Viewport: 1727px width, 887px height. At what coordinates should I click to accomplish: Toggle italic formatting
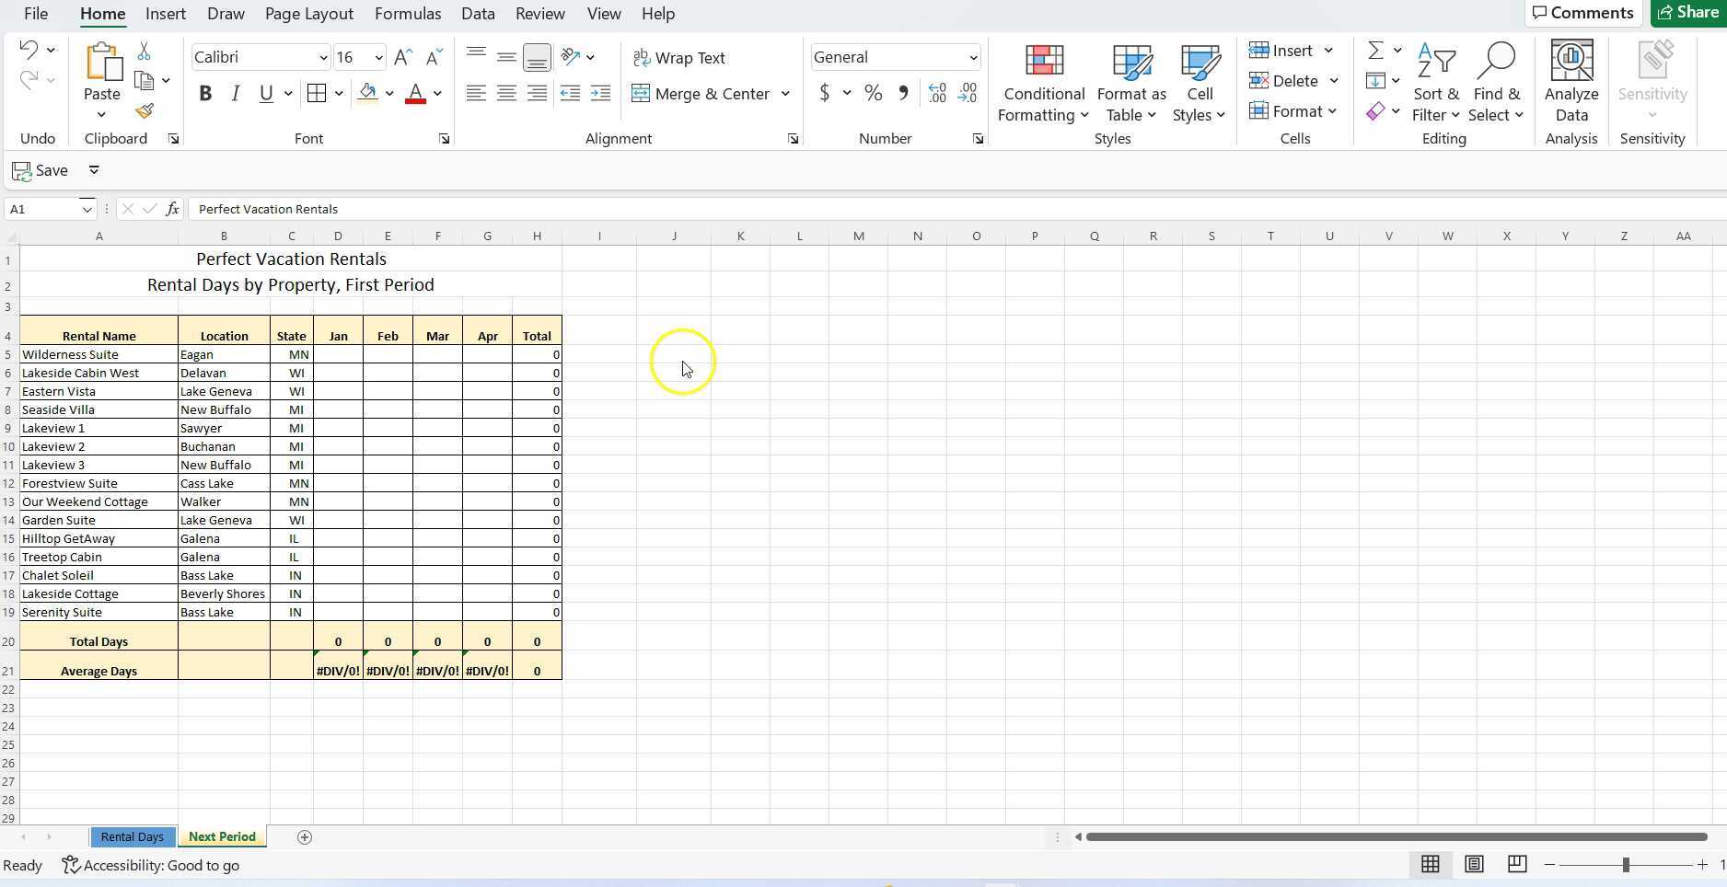click(235, 93)
